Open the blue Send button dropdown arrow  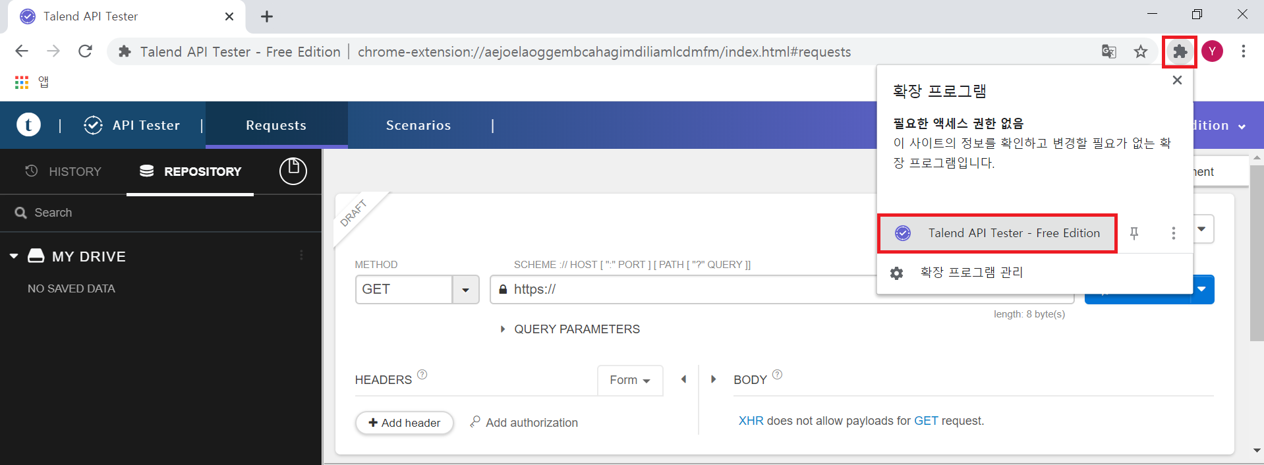tap(1202, 290)
